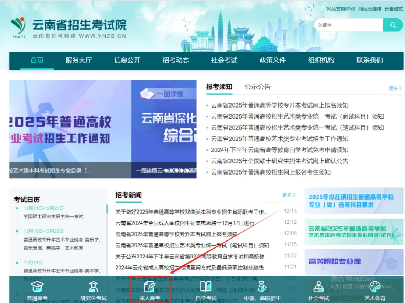This screenshot has width=405, height=303.
Task: Click 更多 beside 报考须知 section
Action: [395, 88]
